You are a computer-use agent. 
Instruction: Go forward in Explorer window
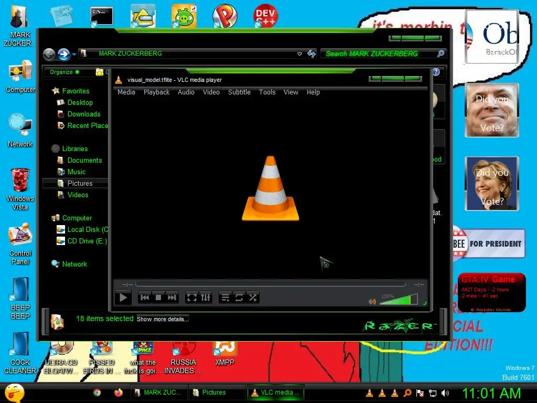[x=63, y=54]
